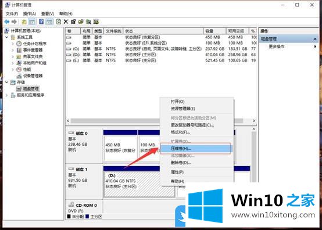322x230 pixels.
Task: Click the 性能 icon in the tree
Action: (19, 69)
